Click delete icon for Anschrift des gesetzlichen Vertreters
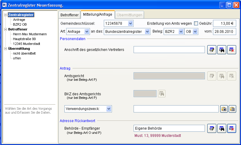 point(232,50)
